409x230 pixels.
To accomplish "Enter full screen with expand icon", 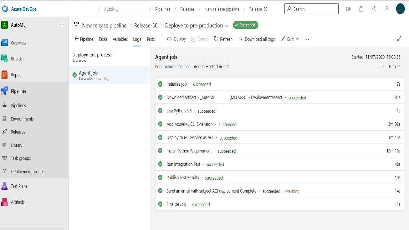I will 399,39.
